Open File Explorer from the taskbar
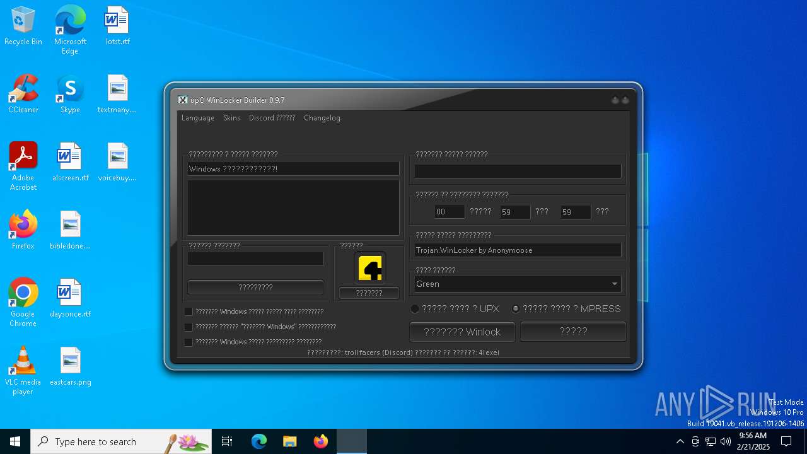 click(289, 441)
